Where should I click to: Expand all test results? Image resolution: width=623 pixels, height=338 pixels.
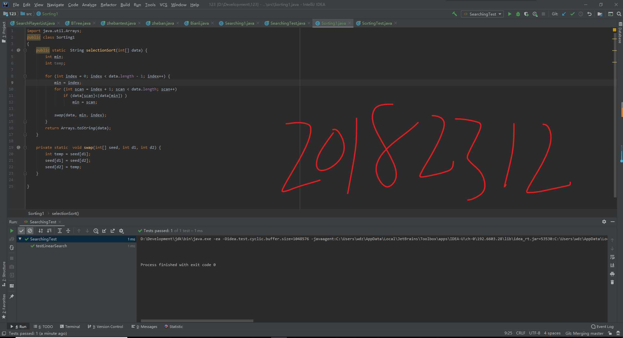(x=60, y=231)
